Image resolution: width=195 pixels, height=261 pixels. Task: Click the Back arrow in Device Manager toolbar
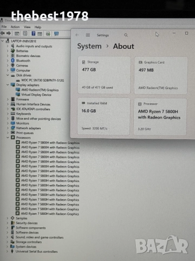(3, 33)
